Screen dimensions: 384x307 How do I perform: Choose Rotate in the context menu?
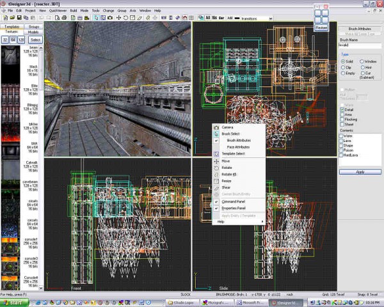[227, 168]
